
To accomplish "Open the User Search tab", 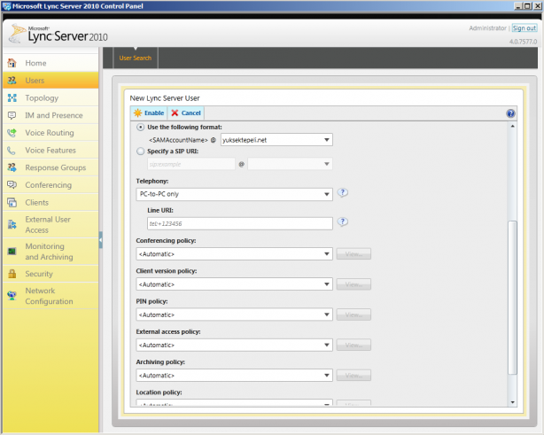I will coord(136,58).
